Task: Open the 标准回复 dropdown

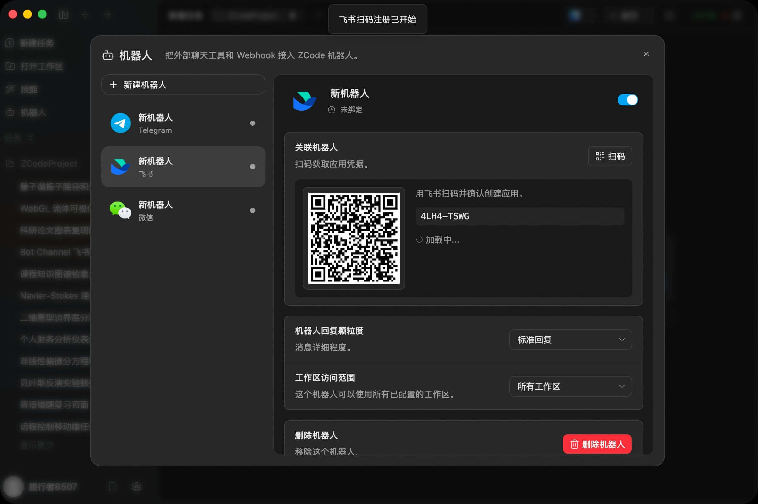Action: click(570, 340)
